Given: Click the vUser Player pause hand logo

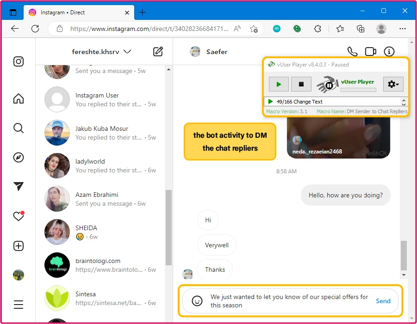Looking at the screenshot, I should (x=327, y=84).
